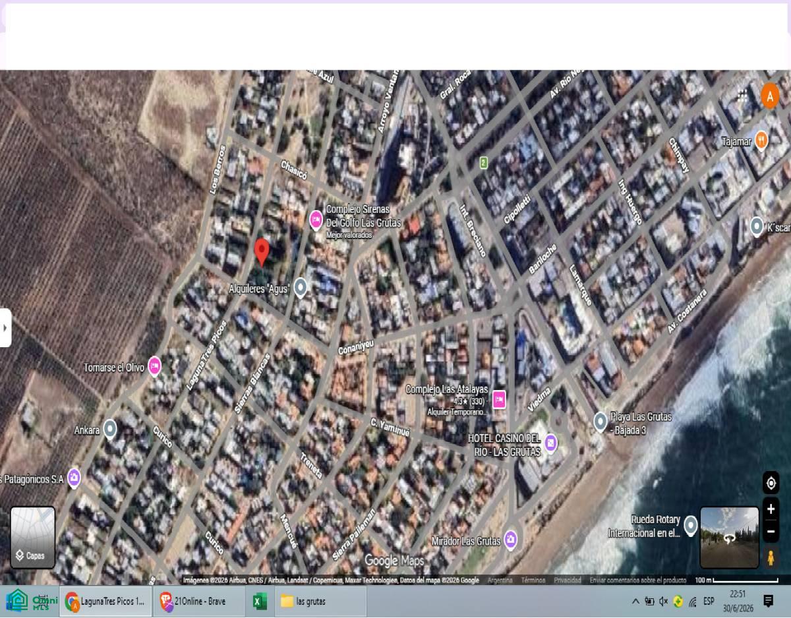Click Enviar comentarios sobre el producto
Screen dimensions: 791x618
(637, 580)
